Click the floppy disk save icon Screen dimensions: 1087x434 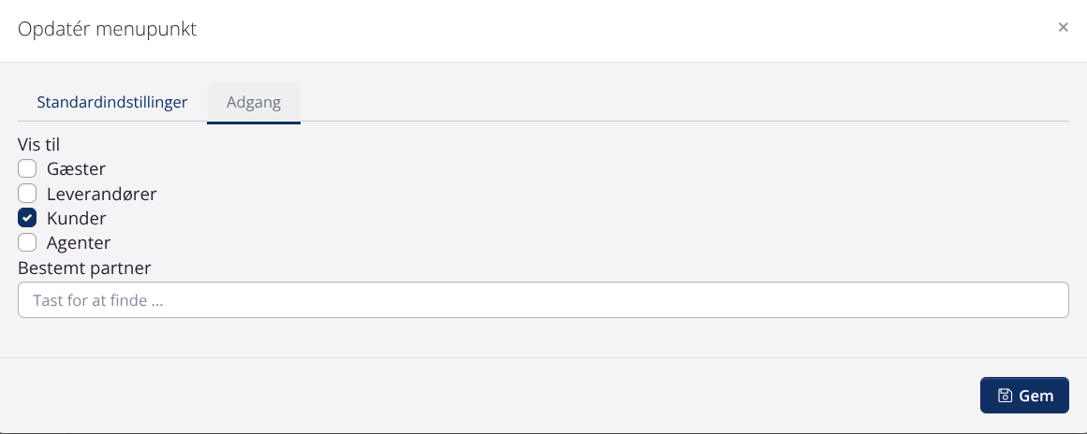1005,396
